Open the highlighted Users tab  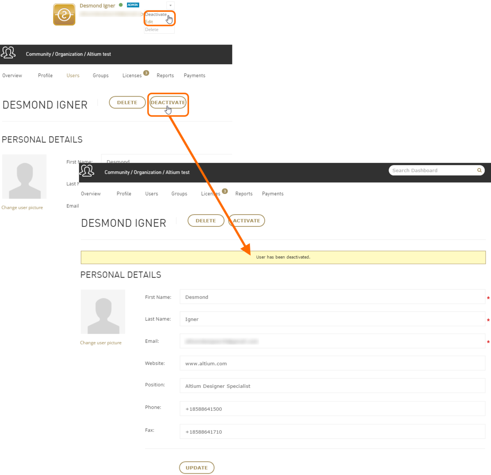click(73, 76)
